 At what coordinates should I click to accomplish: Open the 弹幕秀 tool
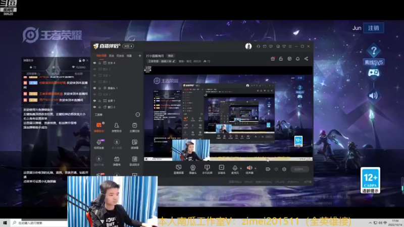[x=117, y=161]
